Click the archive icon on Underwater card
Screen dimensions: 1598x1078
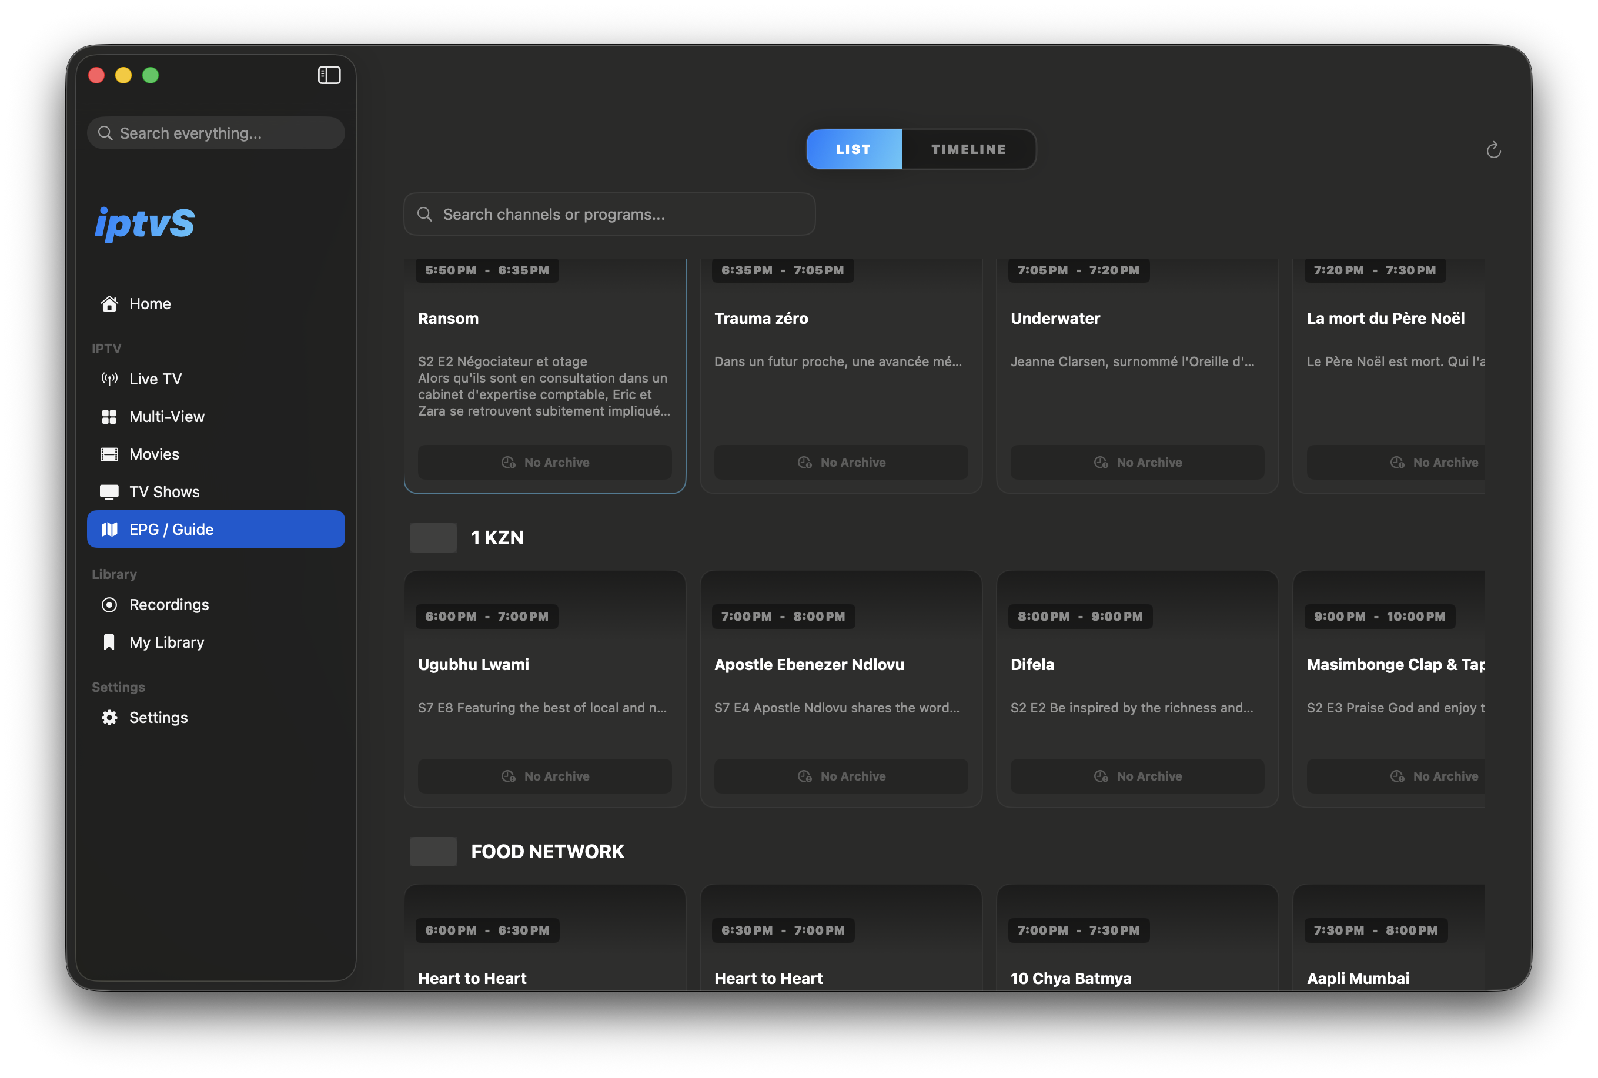coord(1102,463)
